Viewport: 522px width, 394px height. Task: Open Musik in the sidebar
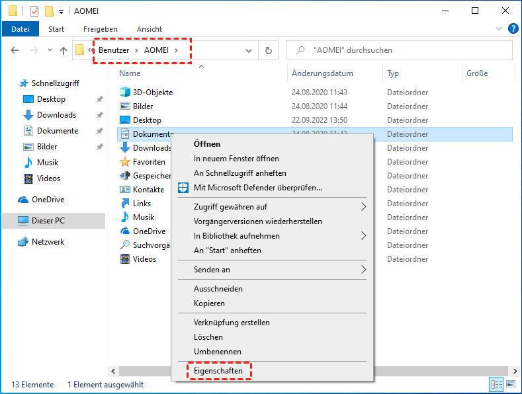click(40, 163)
